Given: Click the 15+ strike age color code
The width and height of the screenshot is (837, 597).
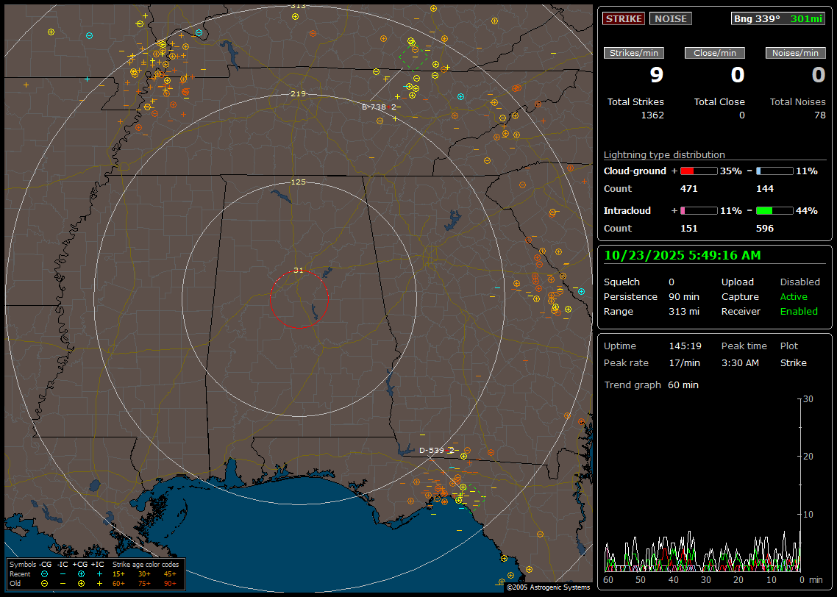Looking at the screenshot, I should [x=118, y=573].
